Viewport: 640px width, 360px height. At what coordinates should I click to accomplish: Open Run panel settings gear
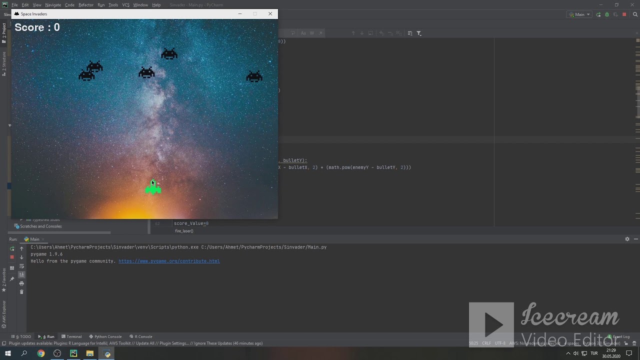click(x=627, y=239)
